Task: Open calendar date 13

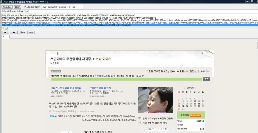Action: [195, 101]
